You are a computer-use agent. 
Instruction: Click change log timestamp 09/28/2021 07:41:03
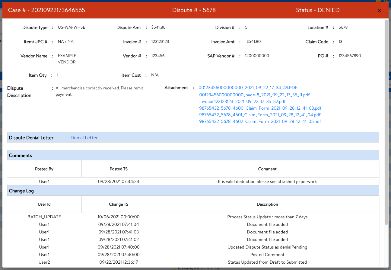pos(119,232)
